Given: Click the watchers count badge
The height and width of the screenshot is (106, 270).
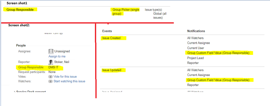Looking at the screenshot, I should (50, 81).
